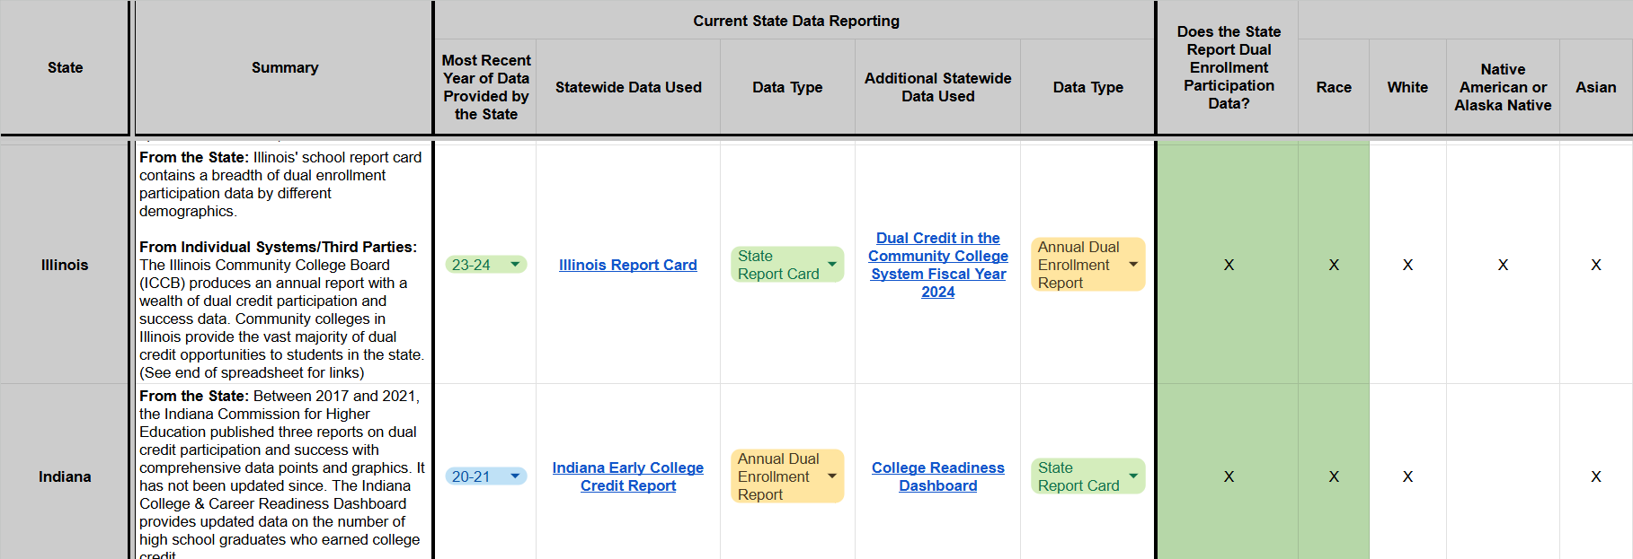The image size is (1633, 559).
Task: Click the Summary column header
Action: (284, 67)
